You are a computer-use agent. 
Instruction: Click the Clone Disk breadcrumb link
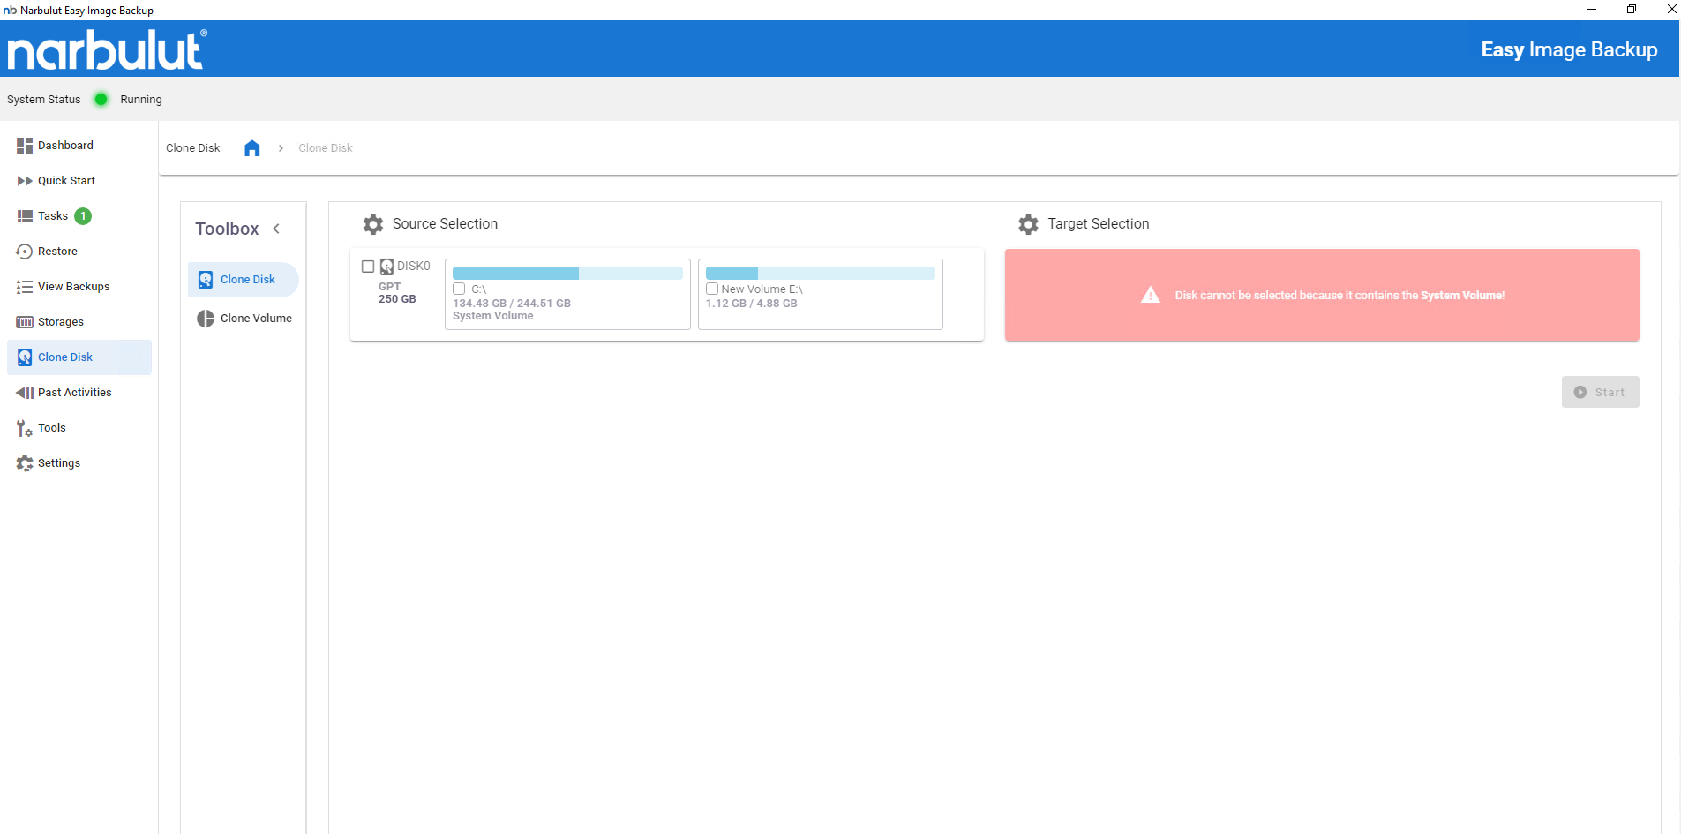pos(325,148)
